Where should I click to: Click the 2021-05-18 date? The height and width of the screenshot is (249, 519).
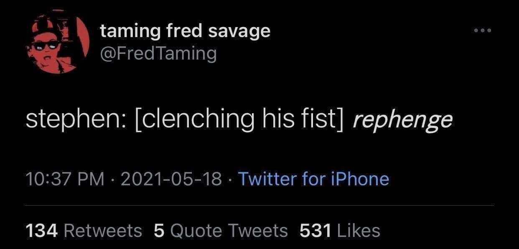pyautogui.click(x=172, y=179)
